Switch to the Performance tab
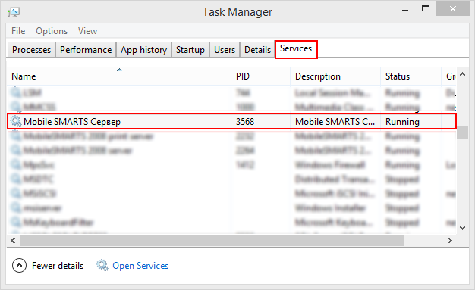The height and width of the screenshot is (290, 475). [86, 49]
